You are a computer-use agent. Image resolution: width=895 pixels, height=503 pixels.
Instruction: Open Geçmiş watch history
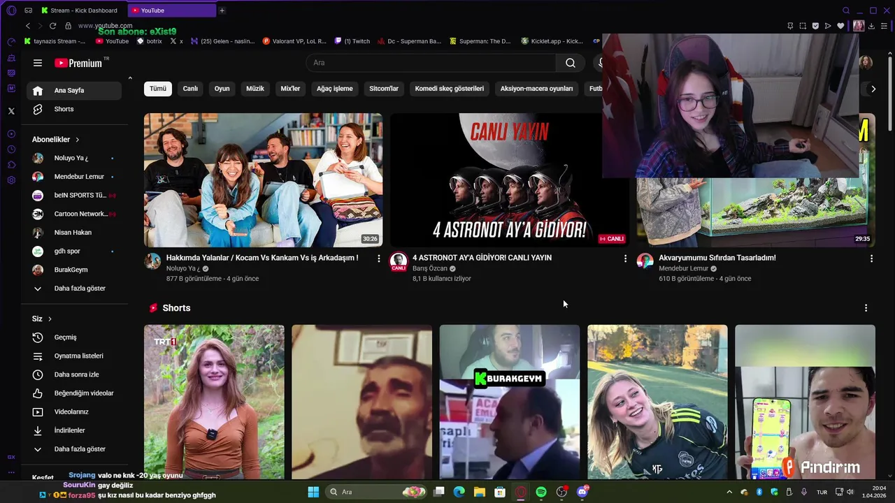pos(74,337)
